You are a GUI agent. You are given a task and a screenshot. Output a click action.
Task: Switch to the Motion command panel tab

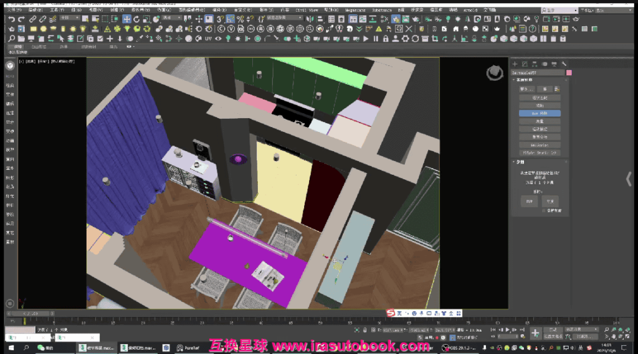545,64
